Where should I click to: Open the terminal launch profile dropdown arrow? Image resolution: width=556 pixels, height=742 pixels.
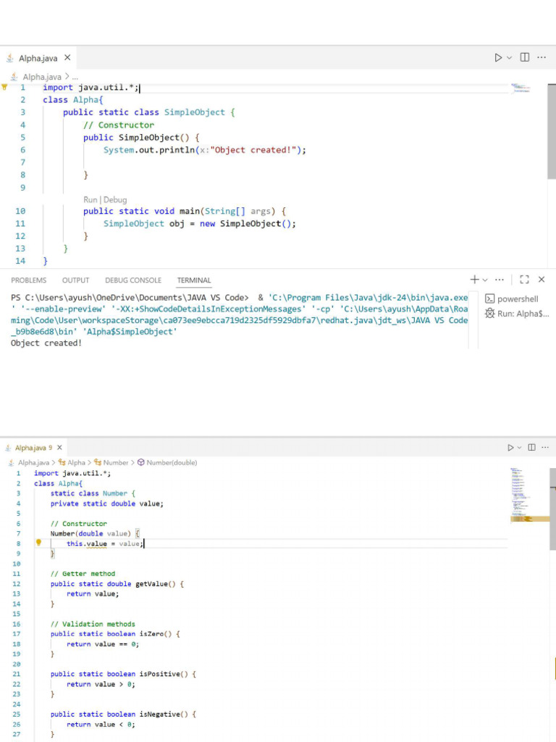(485, 280)
